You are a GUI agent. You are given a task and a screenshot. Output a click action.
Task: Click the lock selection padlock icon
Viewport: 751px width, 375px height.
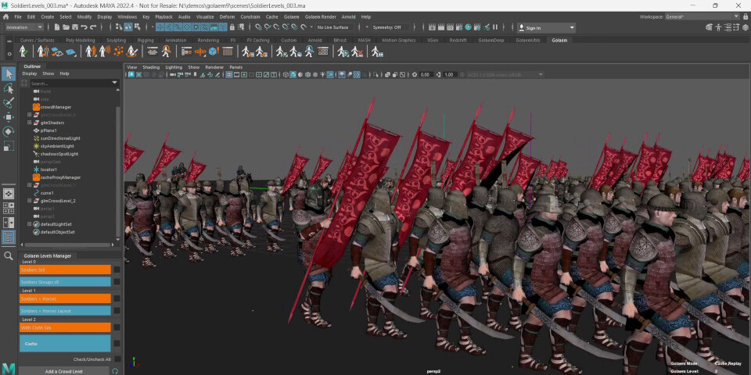tap(233, 27)
